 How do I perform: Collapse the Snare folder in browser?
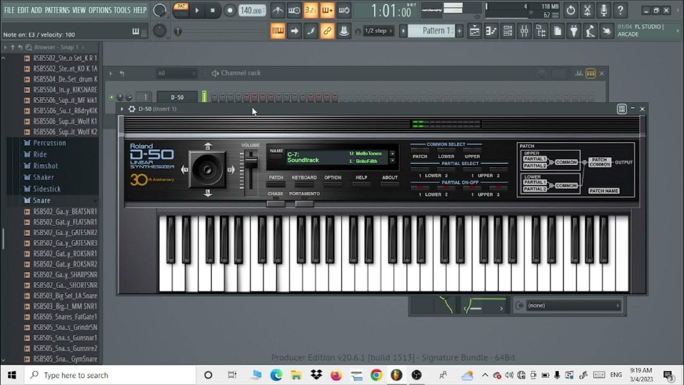(x=42, y=201)
